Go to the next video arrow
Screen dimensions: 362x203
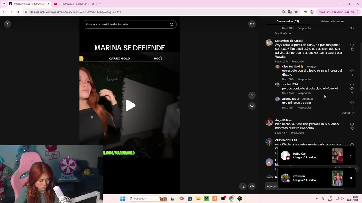pyautogui.click(x=252, y=106)
